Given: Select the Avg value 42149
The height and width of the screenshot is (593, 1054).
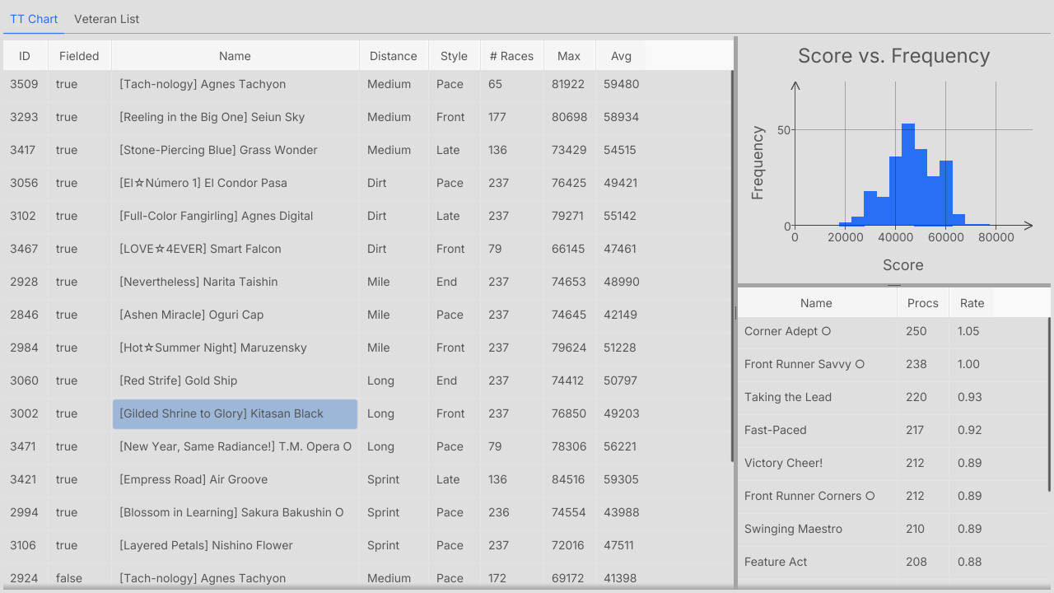Looking at the screenshot, I should [620, 315].
